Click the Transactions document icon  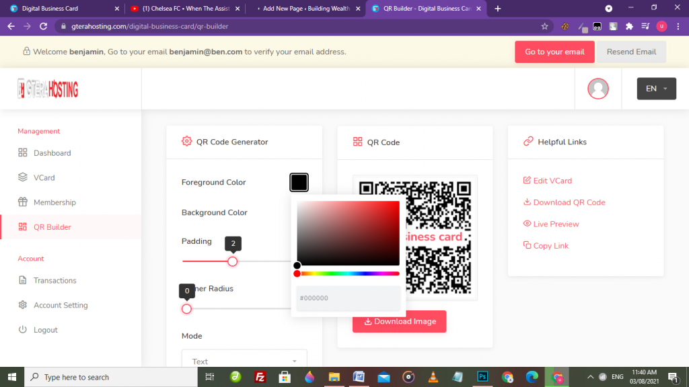pyautogui.click(x=22, y=280)
